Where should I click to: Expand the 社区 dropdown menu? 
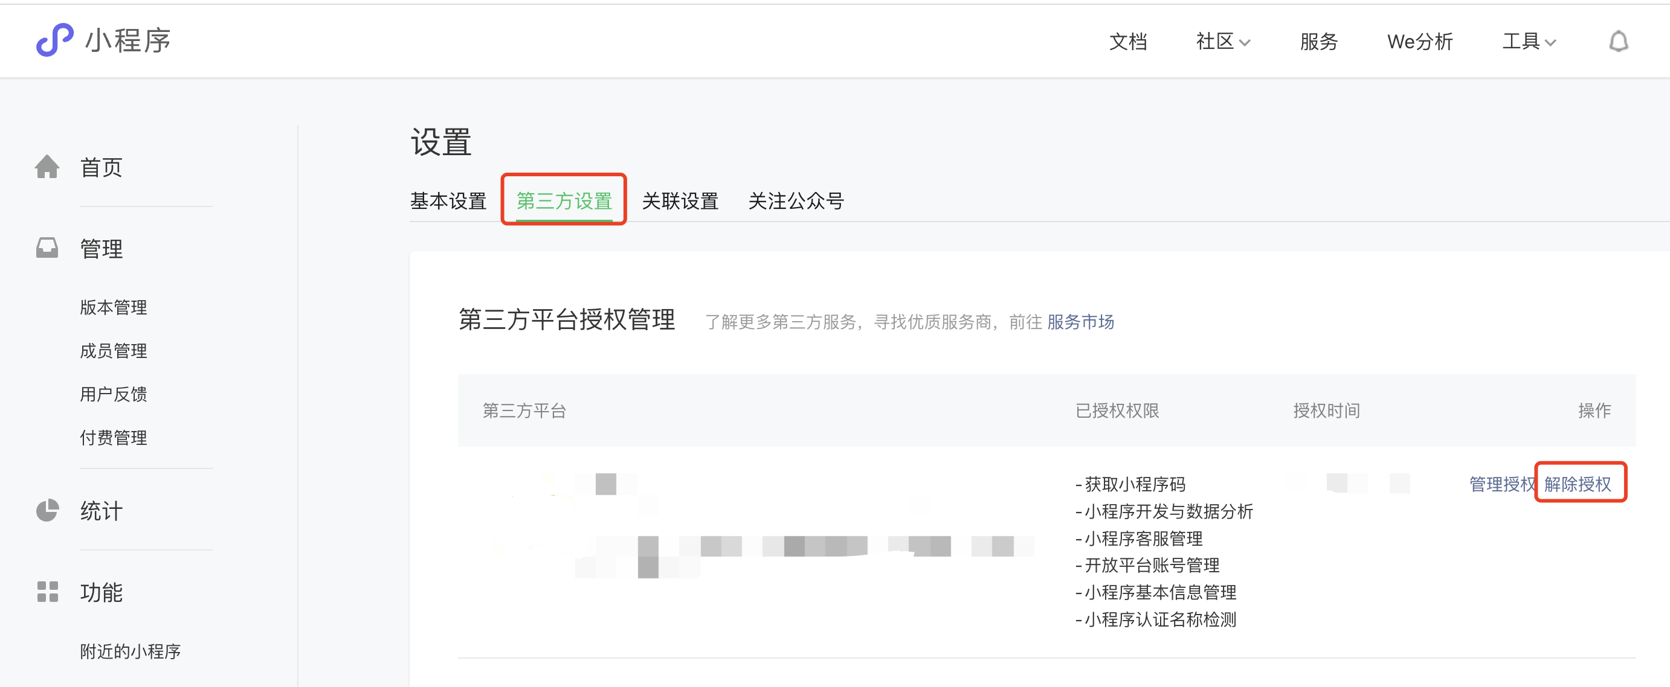1222,42
